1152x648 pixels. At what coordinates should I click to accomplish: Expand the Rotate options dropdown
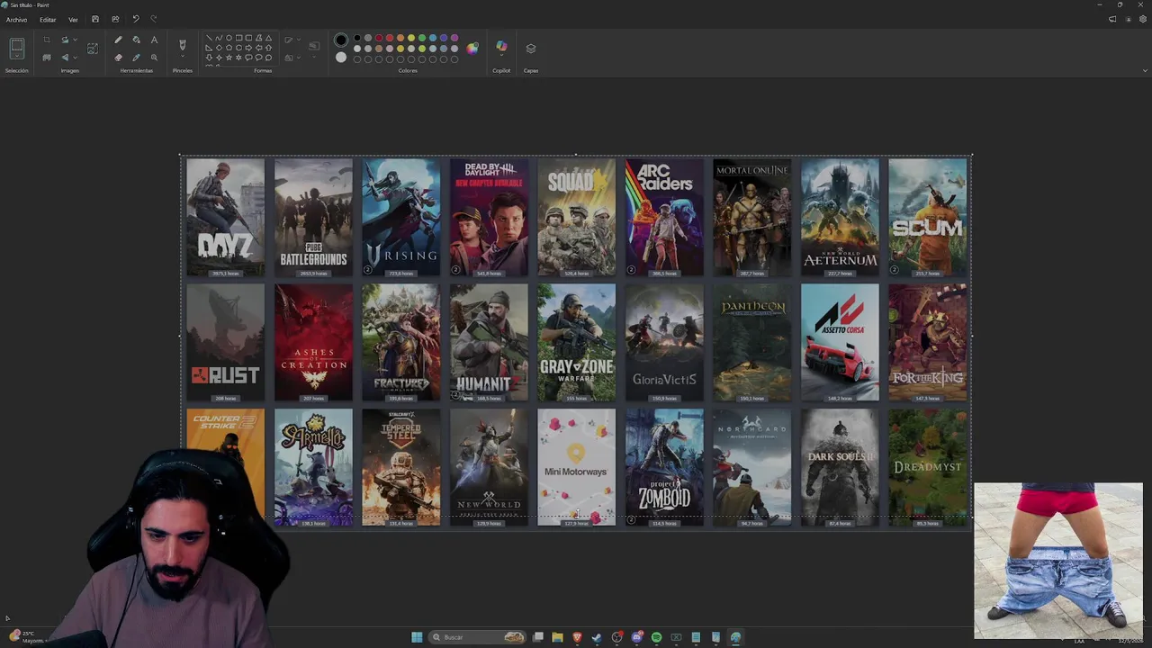coord(75,40)
